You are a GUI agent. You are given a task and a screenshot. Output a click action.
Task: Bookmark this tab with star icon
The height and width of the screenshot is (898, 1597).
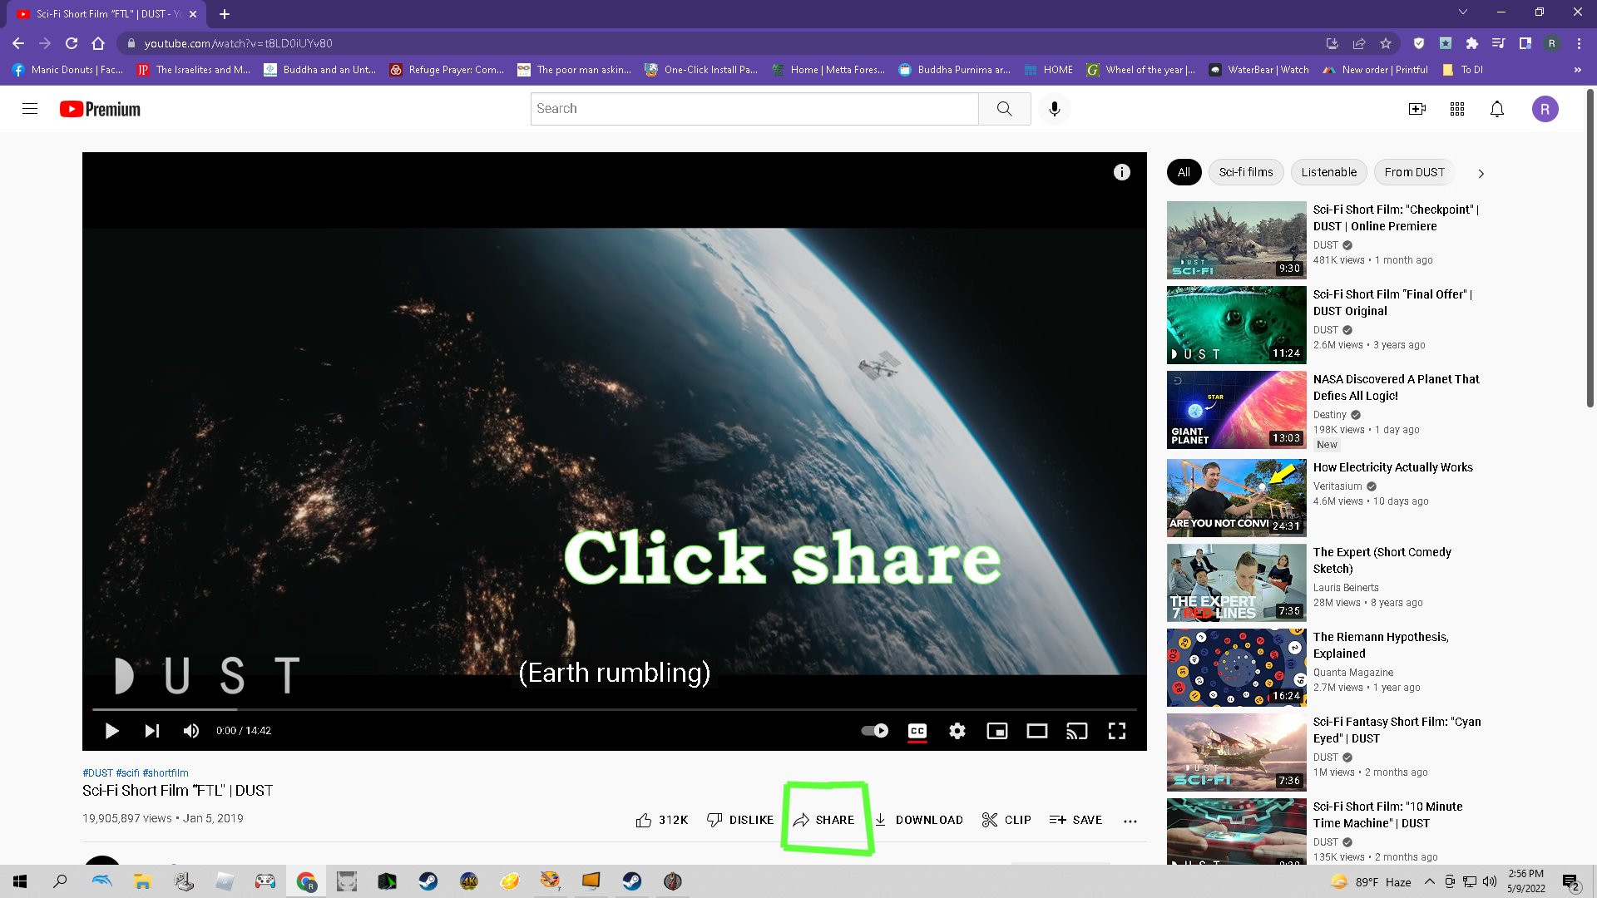[x=1385, y=43]
